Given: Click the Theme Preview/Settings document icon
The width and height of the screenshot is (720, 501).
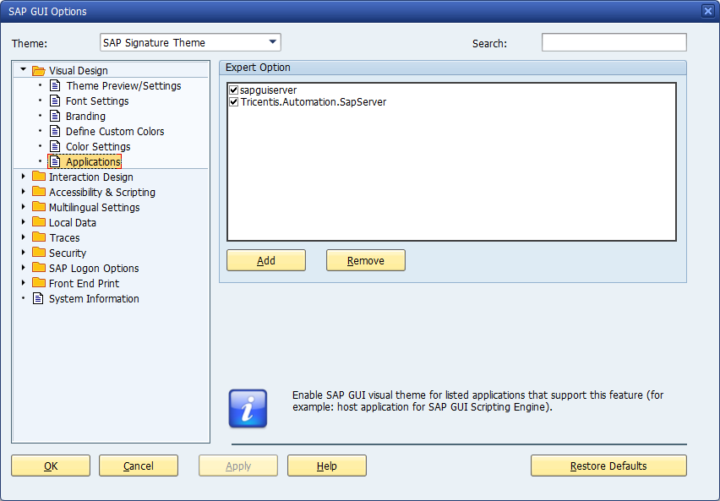Looking at the screenshot, I should 55,85.
